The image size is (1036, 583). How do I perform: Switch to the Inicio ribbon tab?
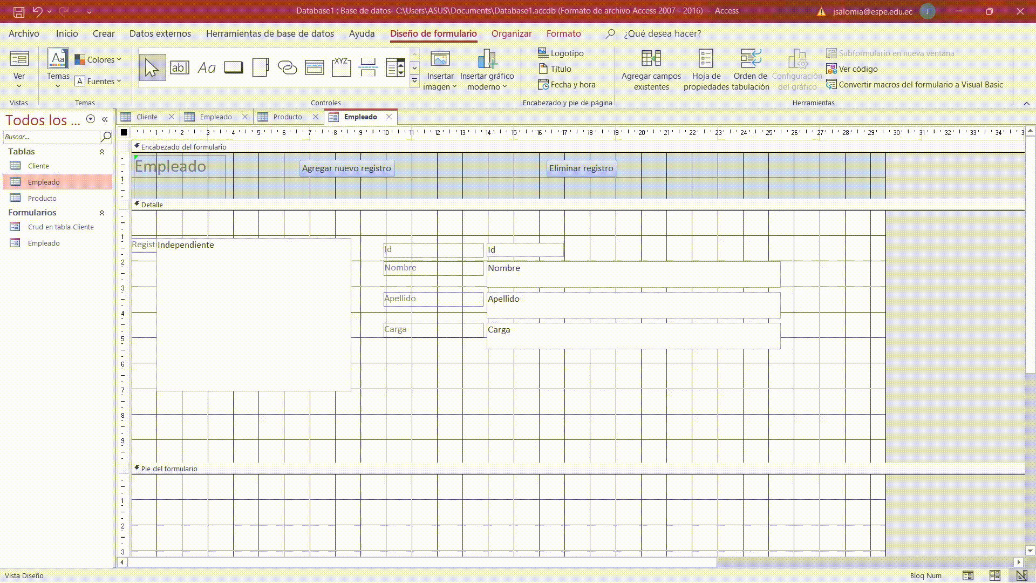pos(67,33)
